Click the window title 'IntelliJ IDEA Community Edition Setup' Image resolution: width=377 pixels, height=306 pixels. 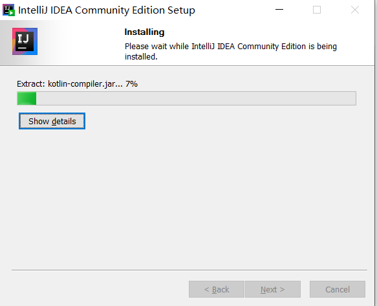[107, 10]
